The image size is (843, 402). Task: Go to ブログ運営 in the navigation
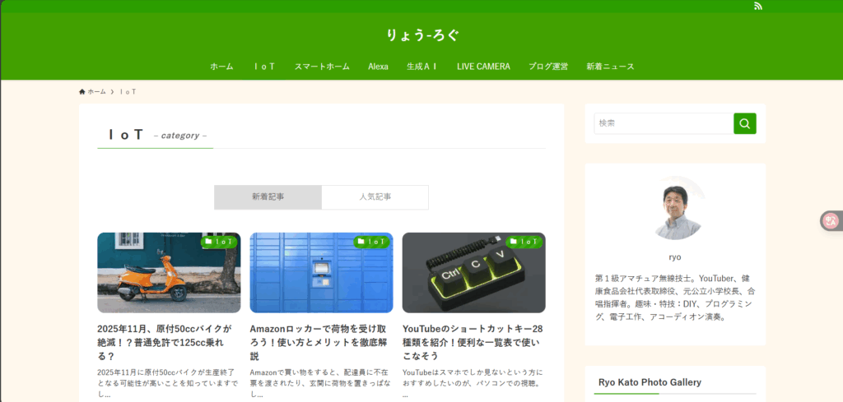click(x=548, y=67)
